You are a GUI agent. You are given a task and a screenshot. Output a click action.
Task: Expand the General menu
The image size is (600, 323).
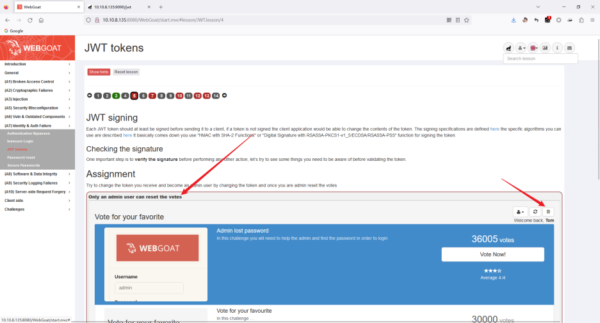pos(38,73)
